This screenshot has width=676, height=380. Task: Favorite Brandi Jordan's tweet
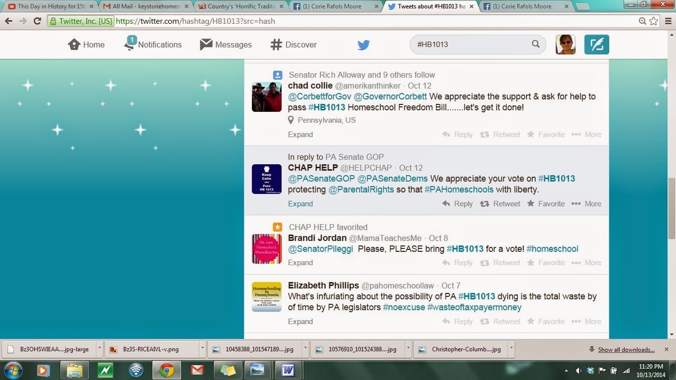(546, 263)
